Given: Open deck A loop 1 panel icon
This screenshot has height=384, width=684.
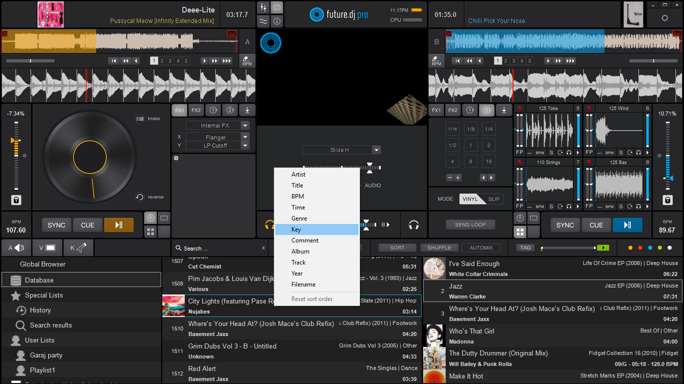Looking at the screenshot, I should 213,110.
